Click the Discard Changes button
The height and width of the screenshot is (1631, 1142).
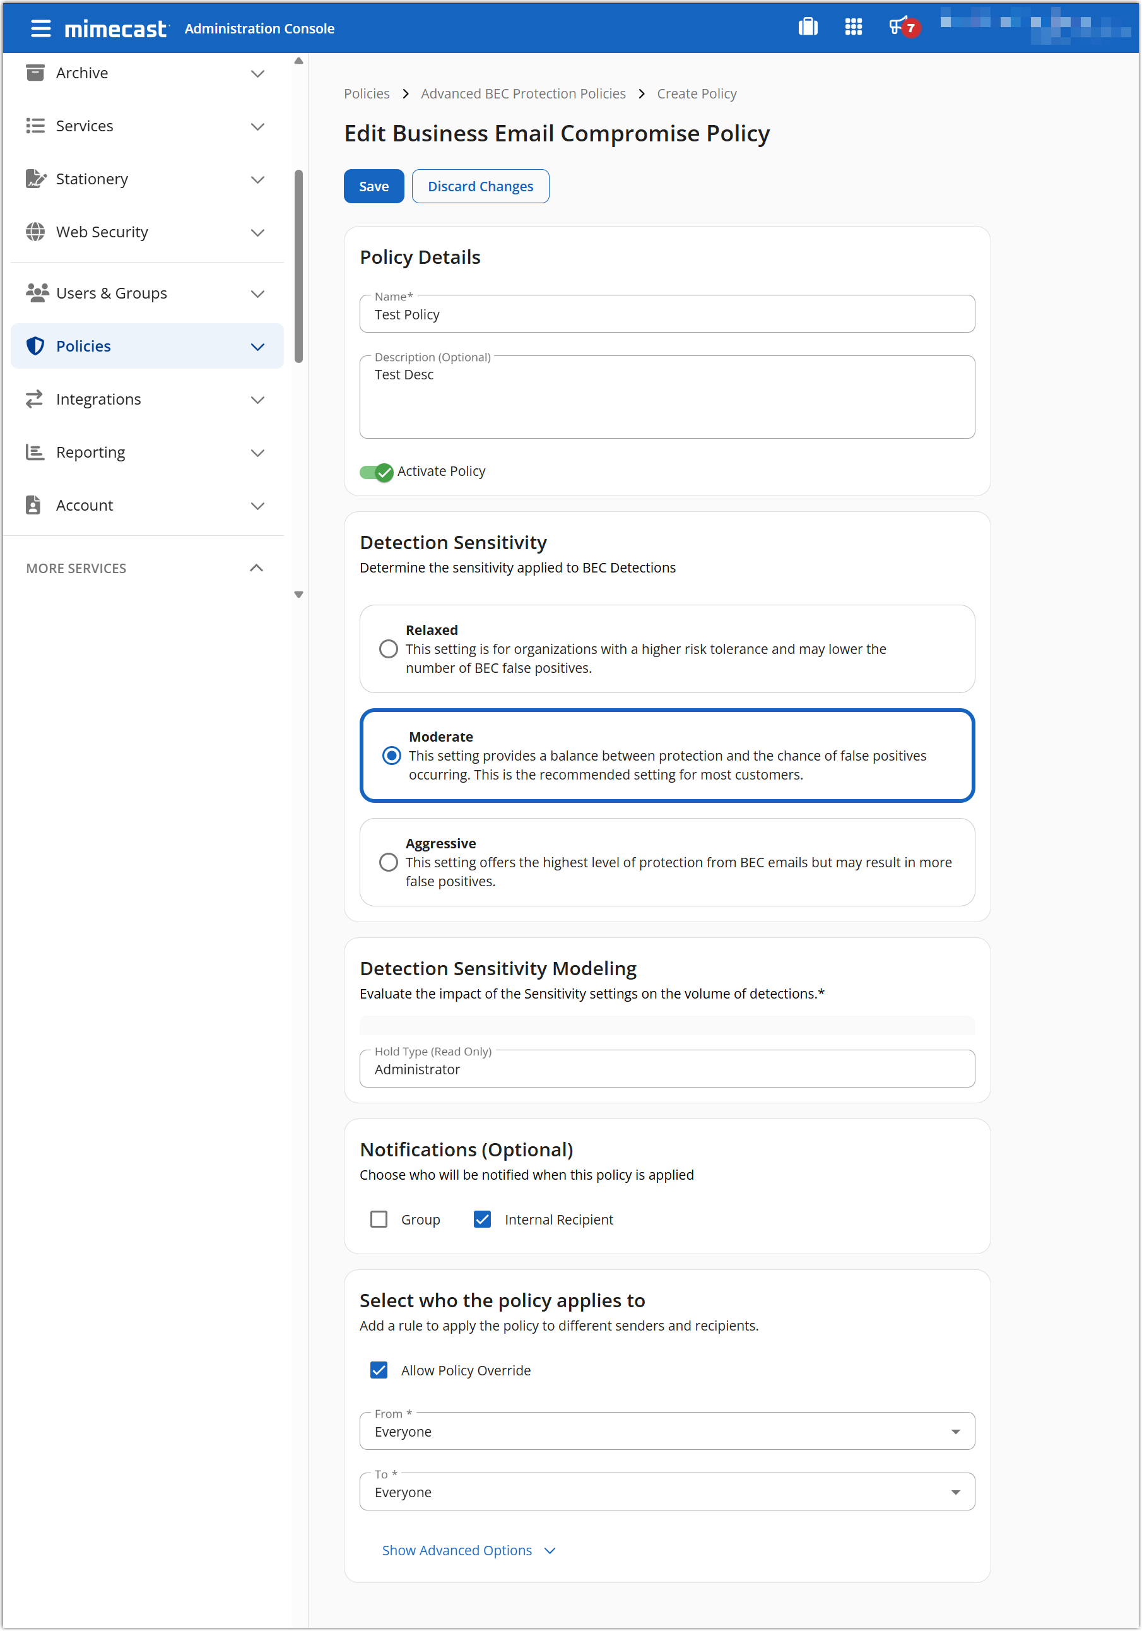coord(480,186)
